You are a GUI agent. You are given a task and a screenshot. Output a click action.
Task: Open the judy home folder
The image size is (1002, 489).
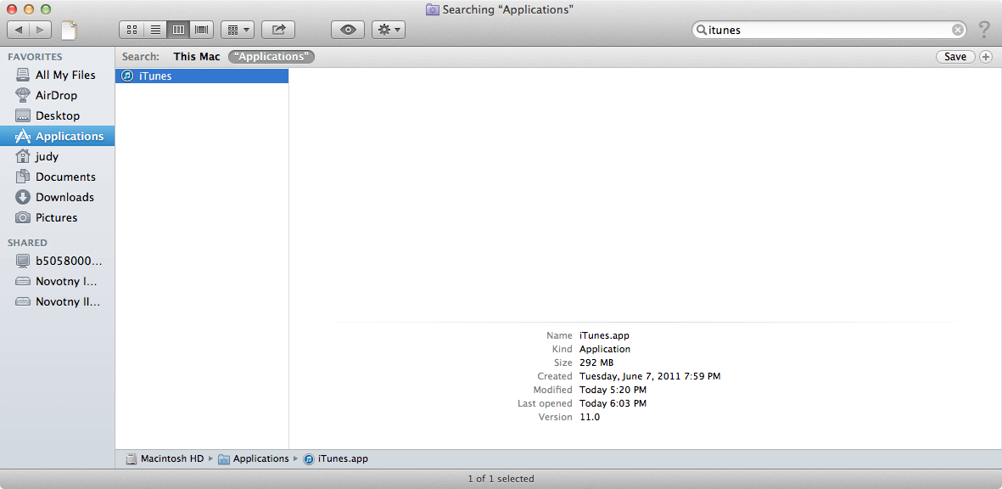coord(58,156)
